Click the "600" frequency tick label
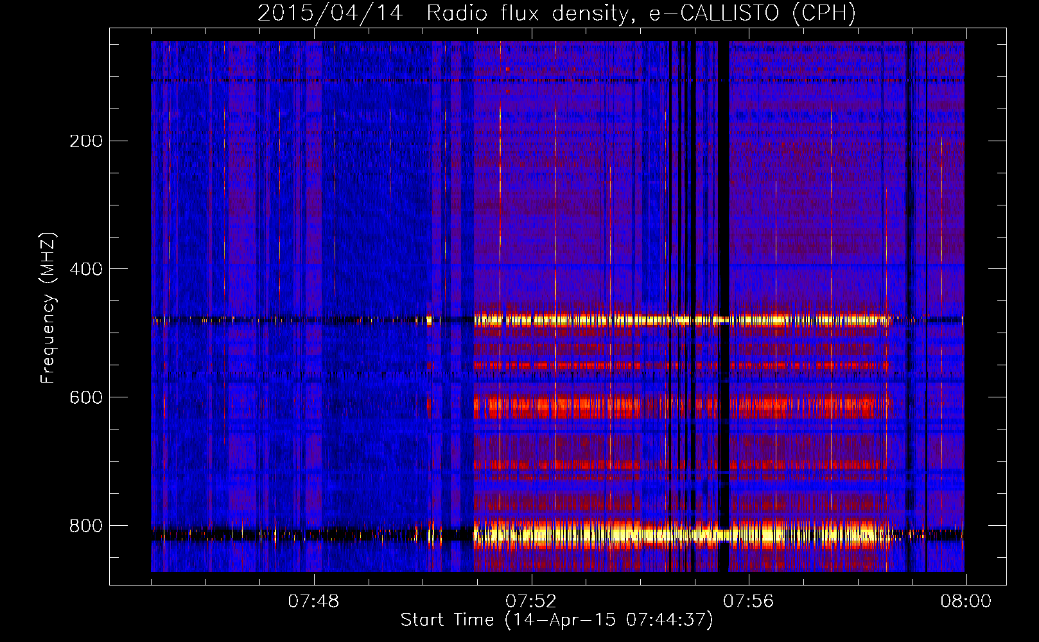The image size is (1039, 642). [x=86, y=397]
